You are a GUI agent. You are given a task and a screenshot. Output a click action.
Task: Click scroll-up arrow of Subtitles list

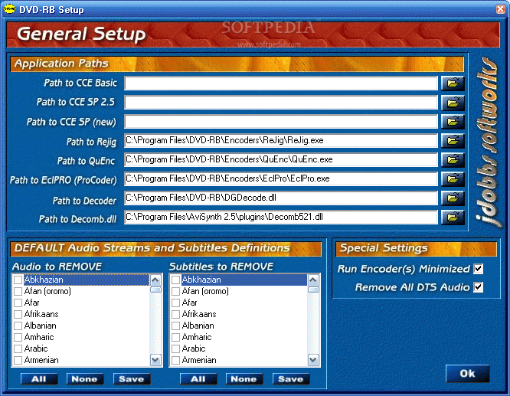coord(313,280)
